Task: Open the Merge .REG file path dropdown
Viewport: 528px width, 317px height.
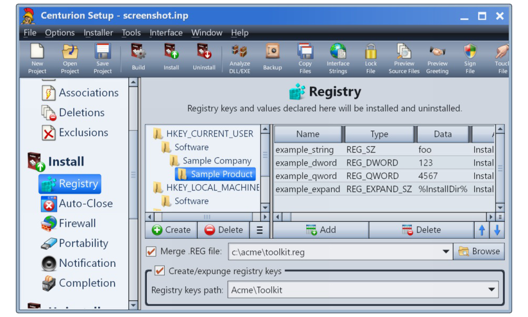Action: coord(446,252)
